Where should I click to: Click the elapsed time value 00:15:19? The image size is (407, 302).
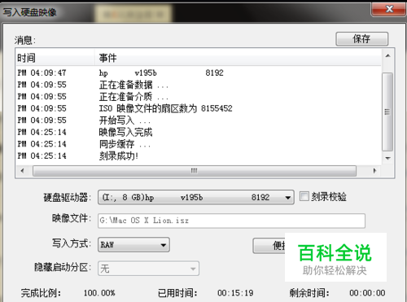pos(235,293)
